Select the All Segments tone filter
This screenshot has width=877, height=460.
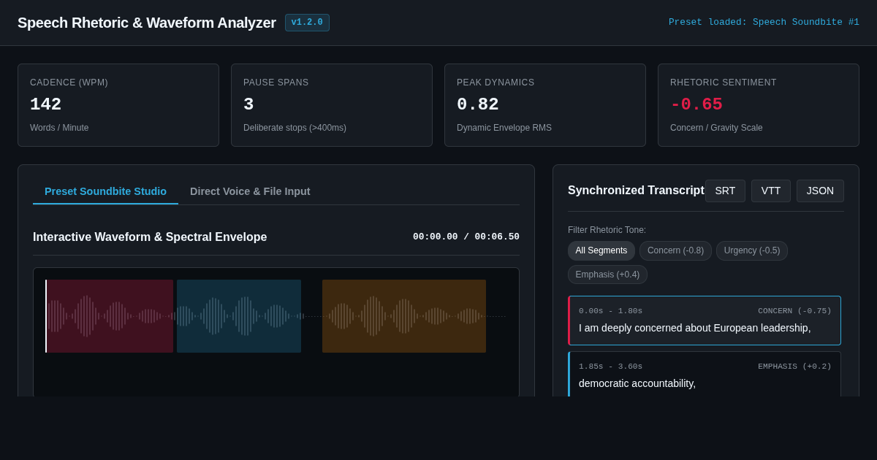click(601, 250)
